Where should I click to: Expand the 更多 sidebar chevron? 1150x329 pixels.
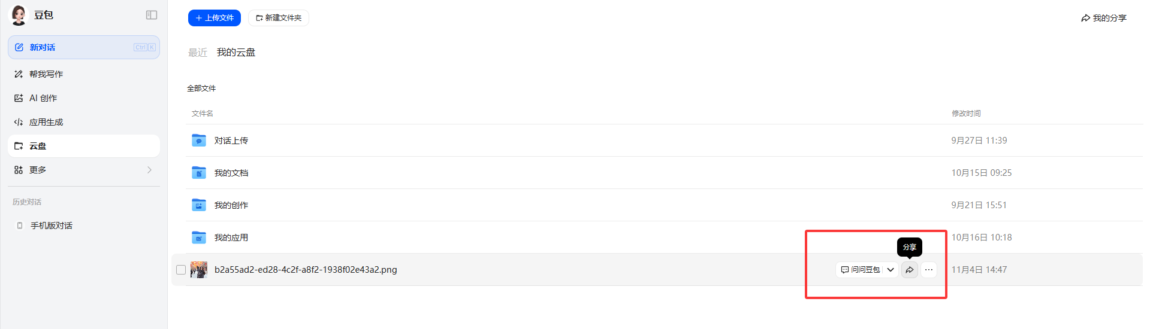149,170
